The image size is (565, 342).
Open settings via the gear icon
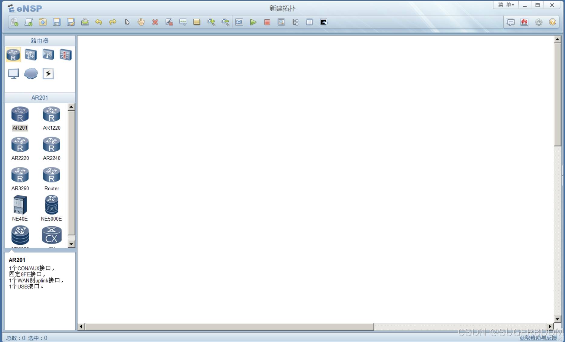pyautogui.click(x=539, y=22)
